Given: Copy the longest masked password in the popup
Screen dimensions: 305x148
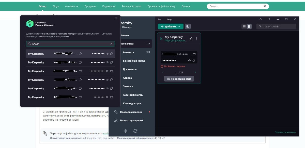Looking at the screenshot, I should 111,80.
